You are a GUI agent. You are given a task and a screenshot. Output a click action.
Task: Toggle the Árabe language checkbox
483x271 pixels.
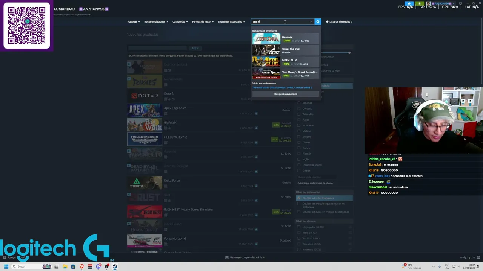pyautogui.click(x=299, y=120)
